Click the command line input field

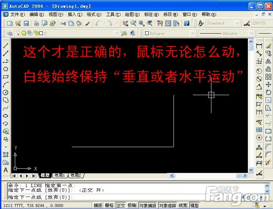136,197
